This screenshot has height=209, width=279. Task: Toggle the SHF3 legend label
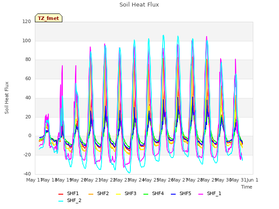click(130, 193)
